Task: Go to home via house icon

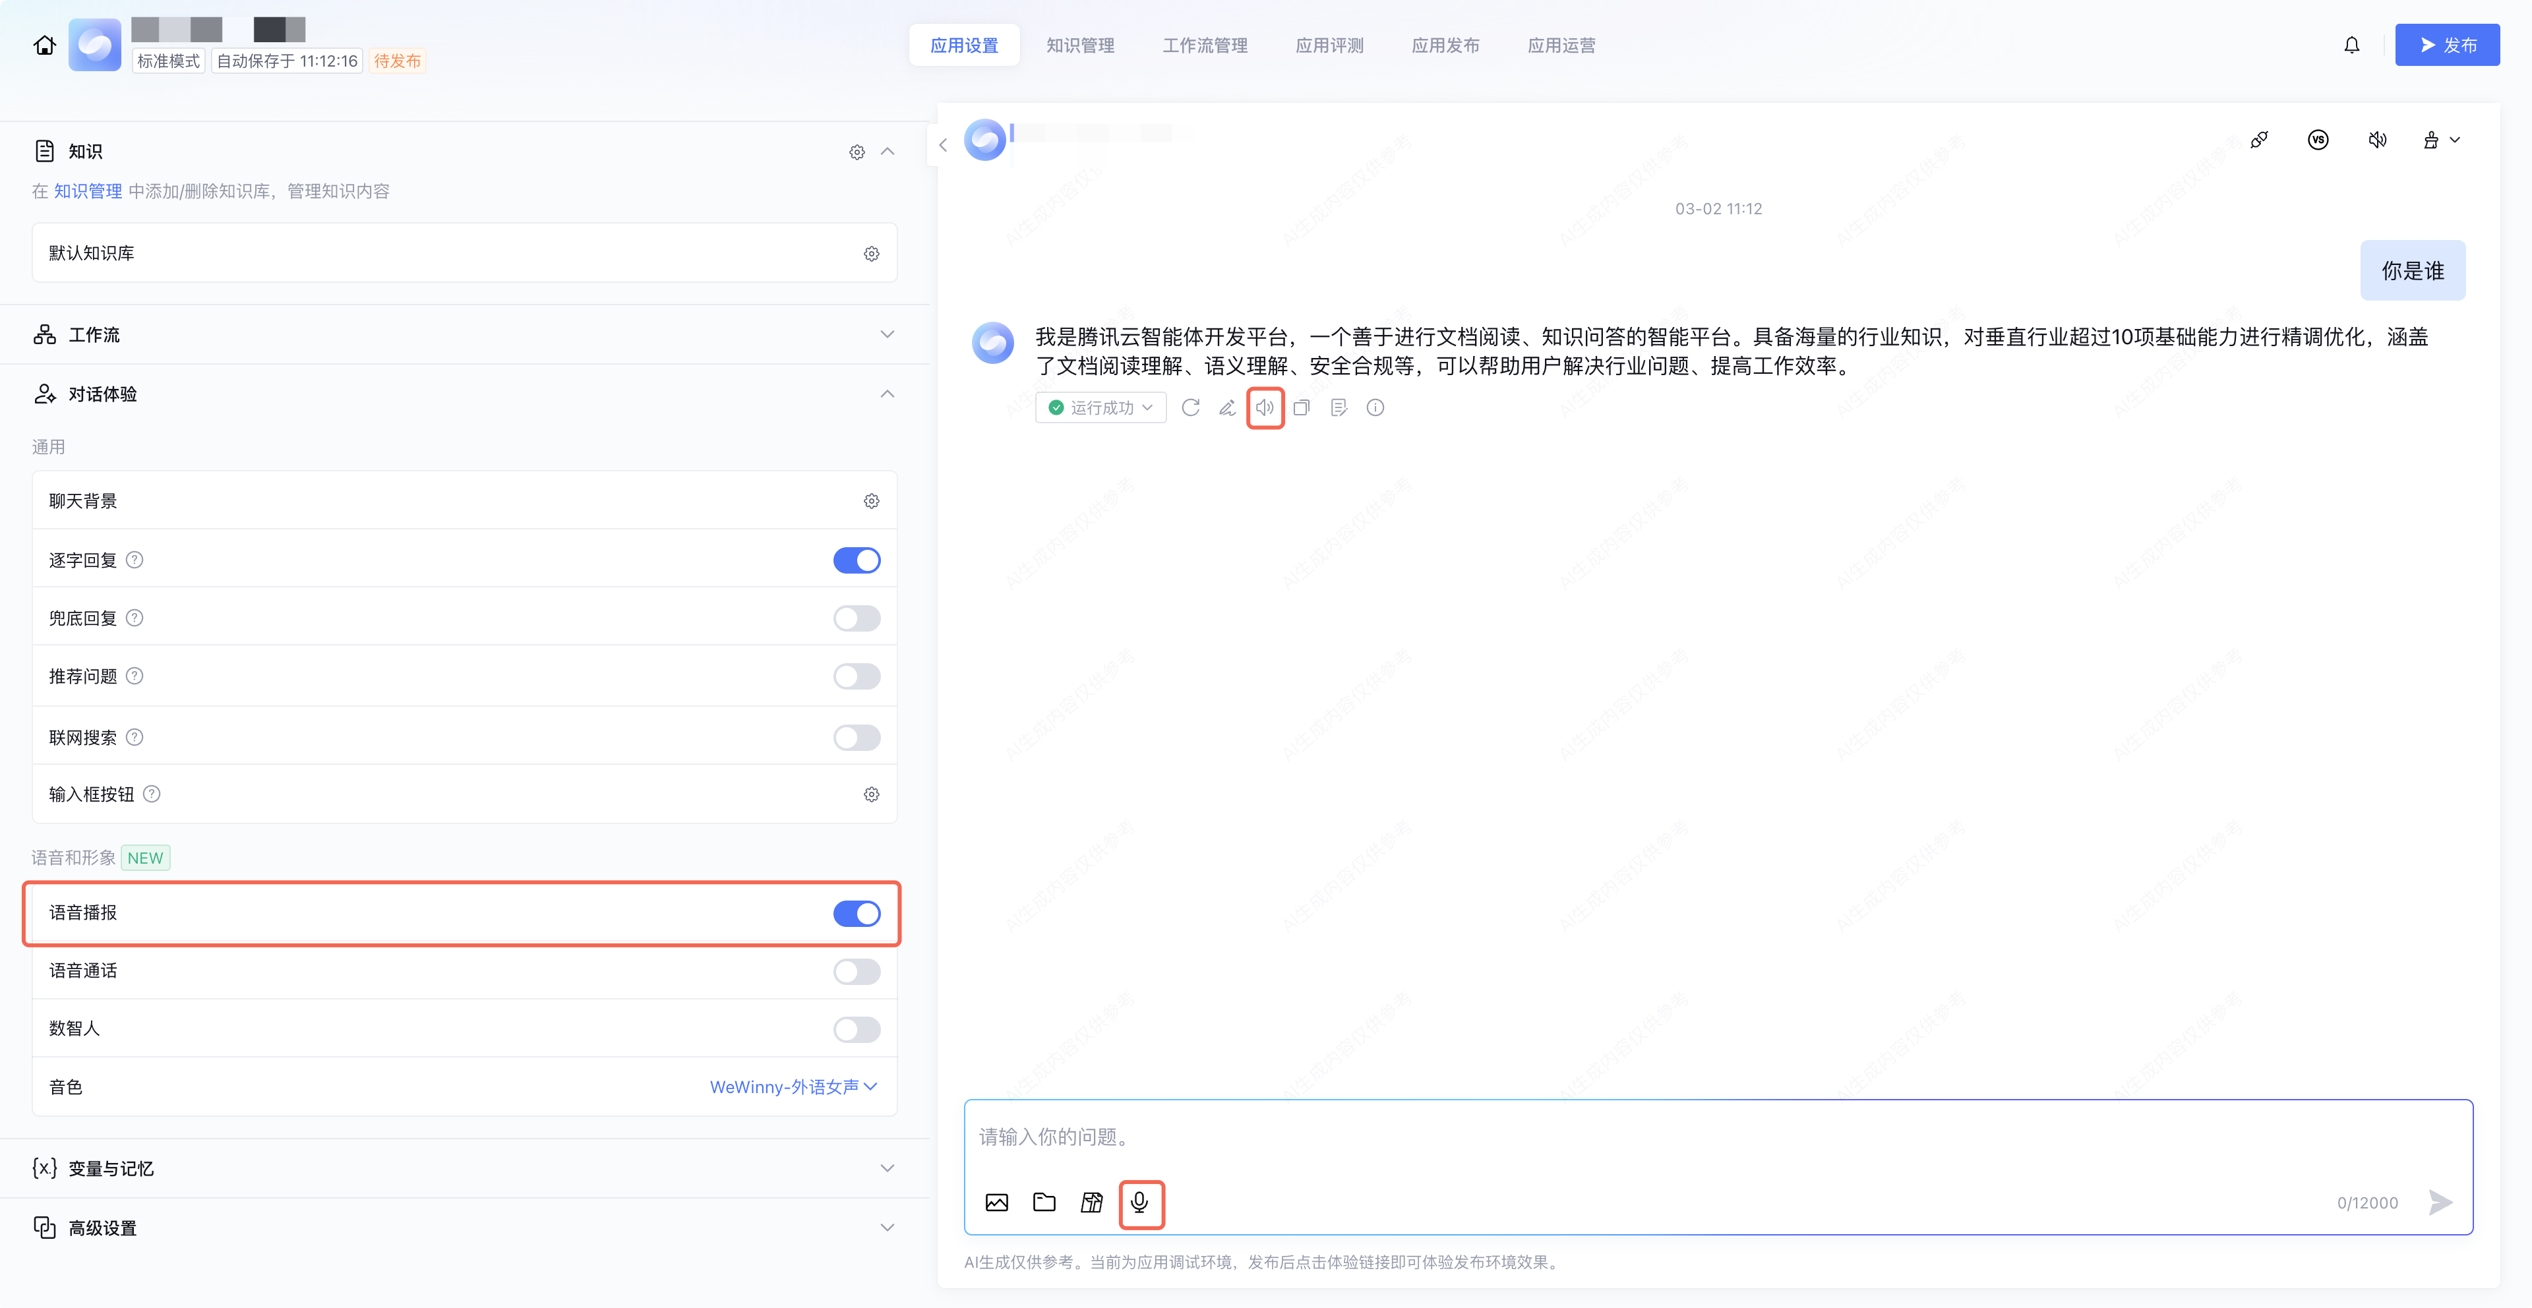Action: [44, 45]
